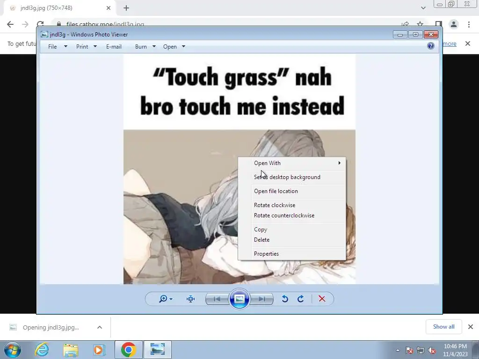Dismiss the Chrome info bar

click(468, 43)
